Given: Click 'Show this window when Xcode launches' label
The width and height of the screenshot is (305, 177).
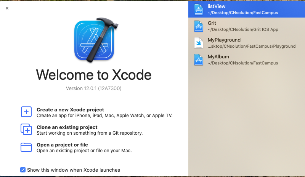Looking at the screenshot, I should (74, 170).
